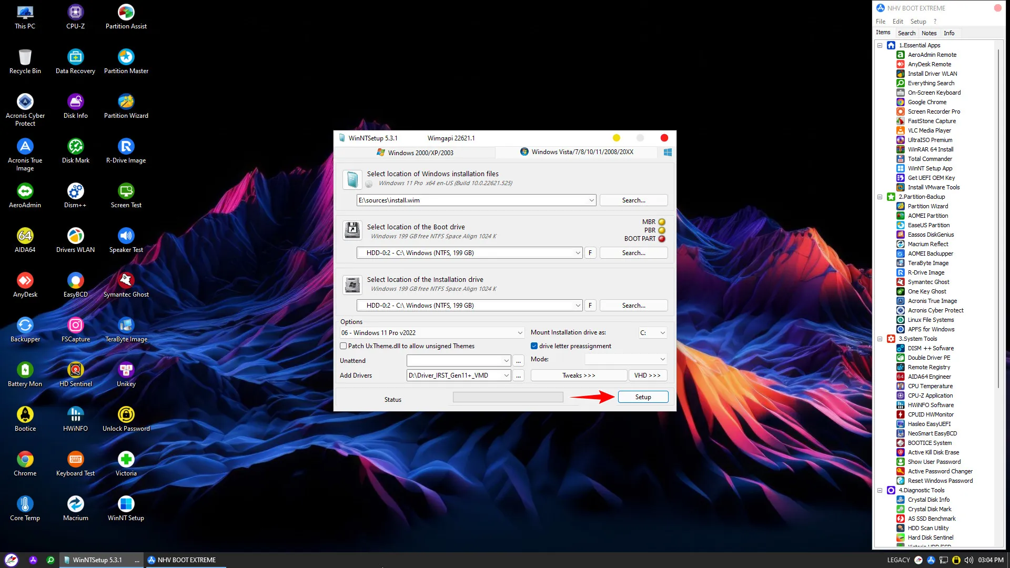Click the Windows logo icon in WinNTSetup
The width and height of the screenshot is (1010, 568).
tap(668, 152)
